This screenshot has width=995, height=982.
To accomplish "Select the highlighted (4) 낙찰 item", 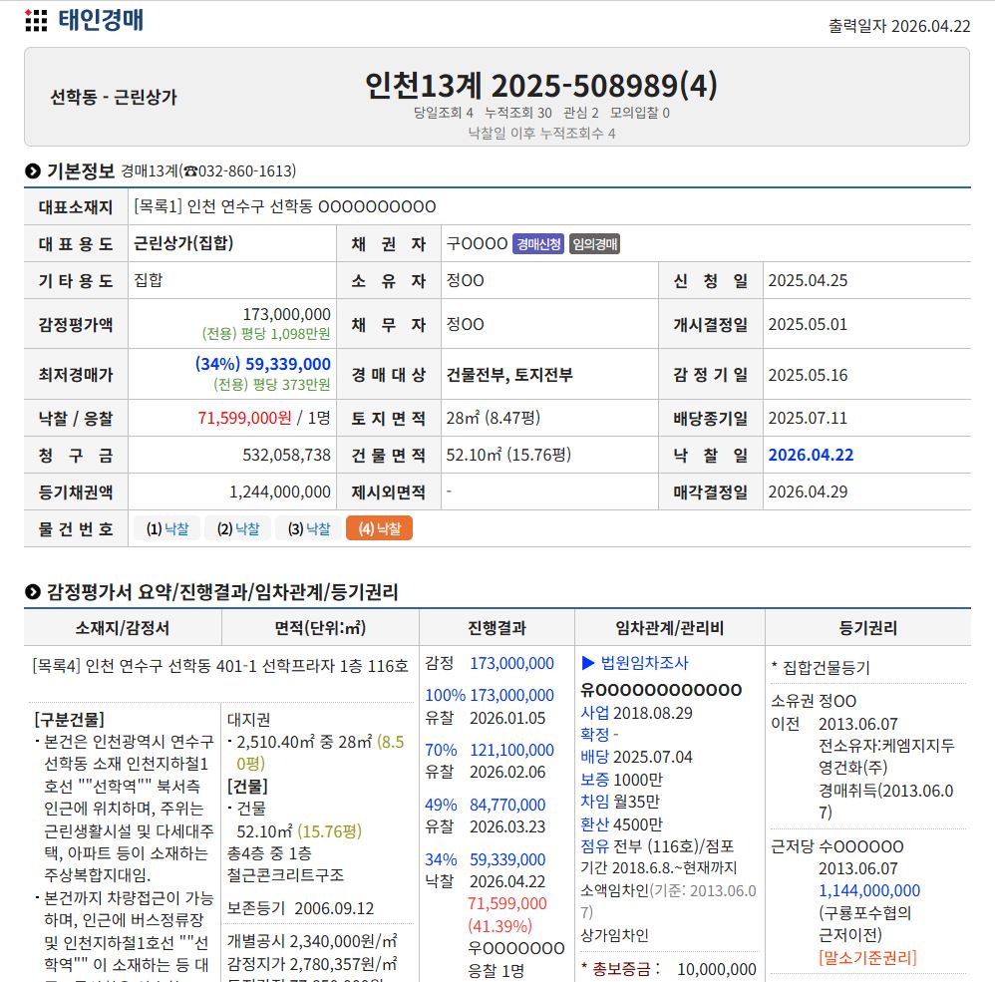I will [x=379, y=528].
